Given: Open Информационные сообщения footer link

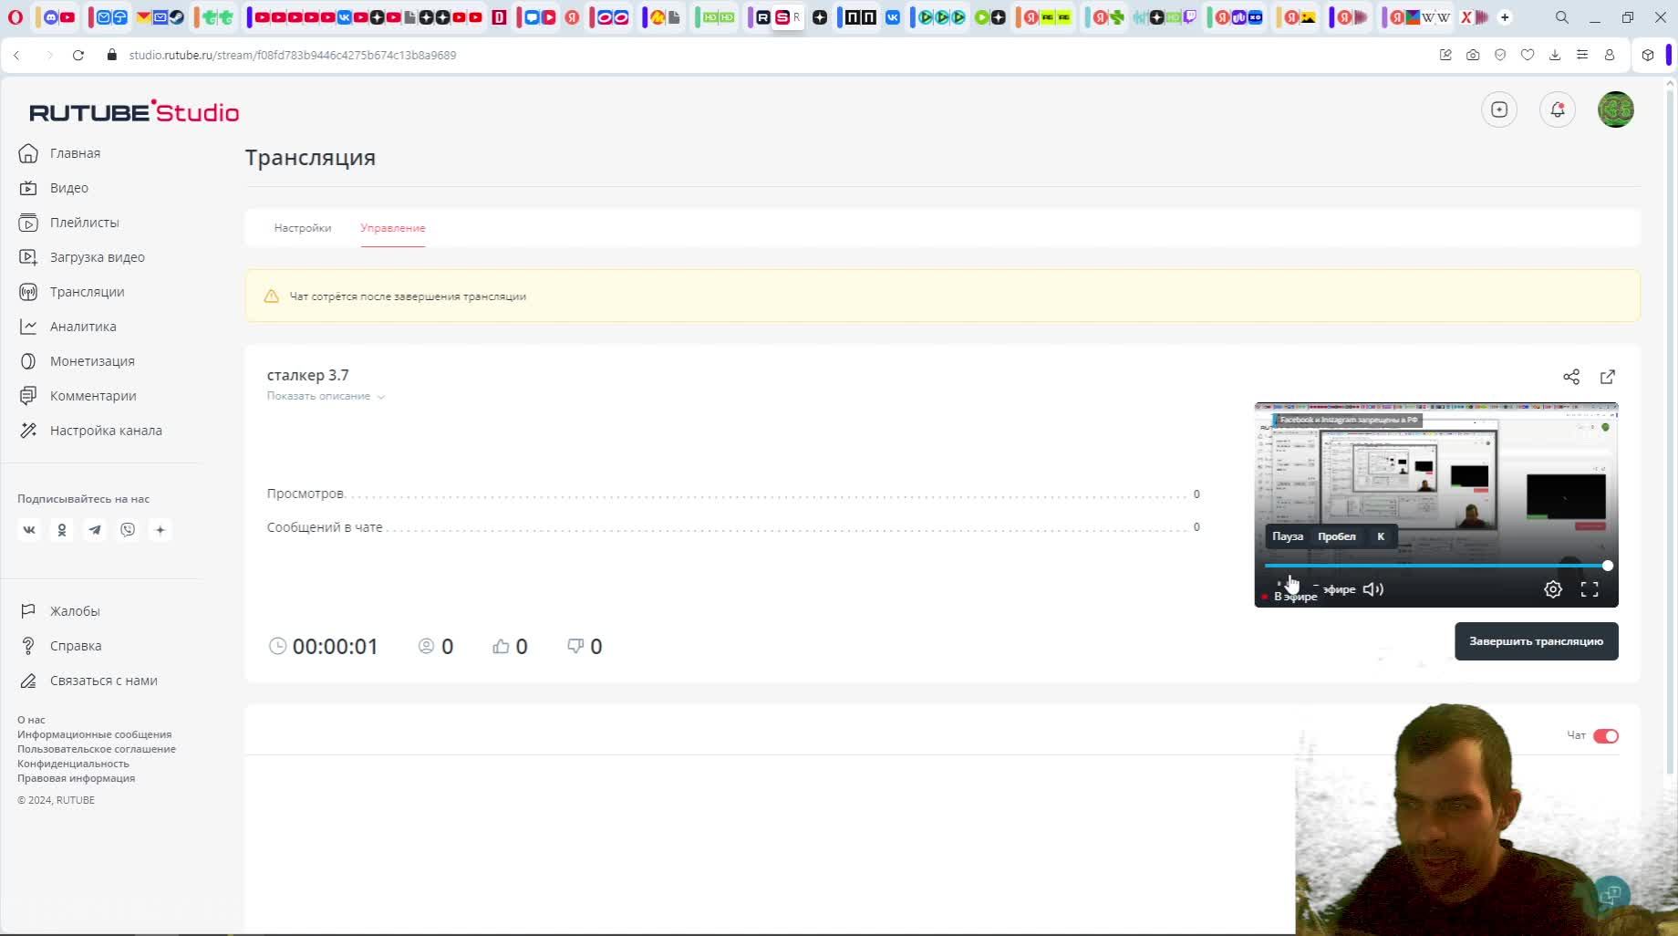Looking at the screenshot, I should click(94, 734).
